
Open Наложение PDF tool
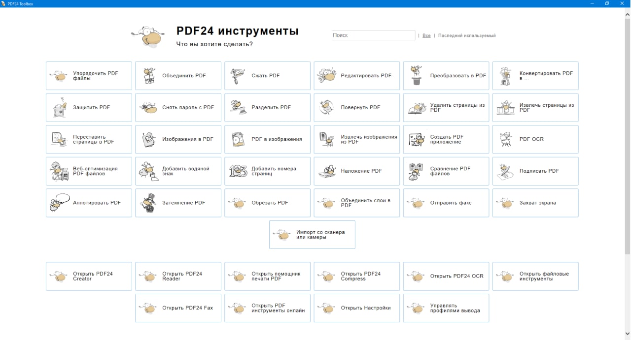356,171
